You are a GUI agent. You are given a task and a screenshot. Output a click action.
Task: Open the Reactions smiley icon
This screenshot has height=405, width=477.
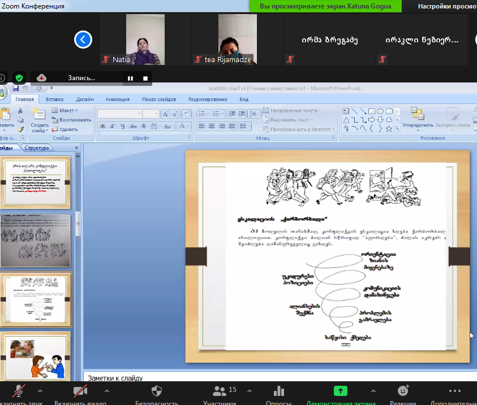point(403,391)
